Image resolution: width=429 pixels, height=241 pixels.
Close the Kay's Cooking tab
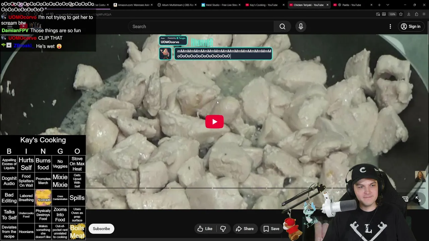pos(284,5)
